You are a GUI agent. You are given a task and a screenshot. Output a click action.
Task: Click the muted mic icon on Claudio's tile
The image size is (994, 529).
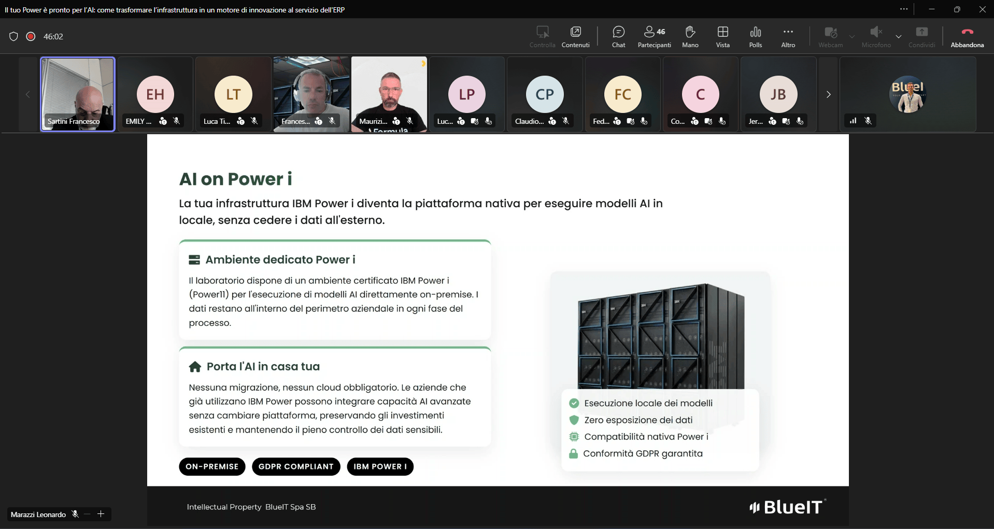tap(566, 121)
